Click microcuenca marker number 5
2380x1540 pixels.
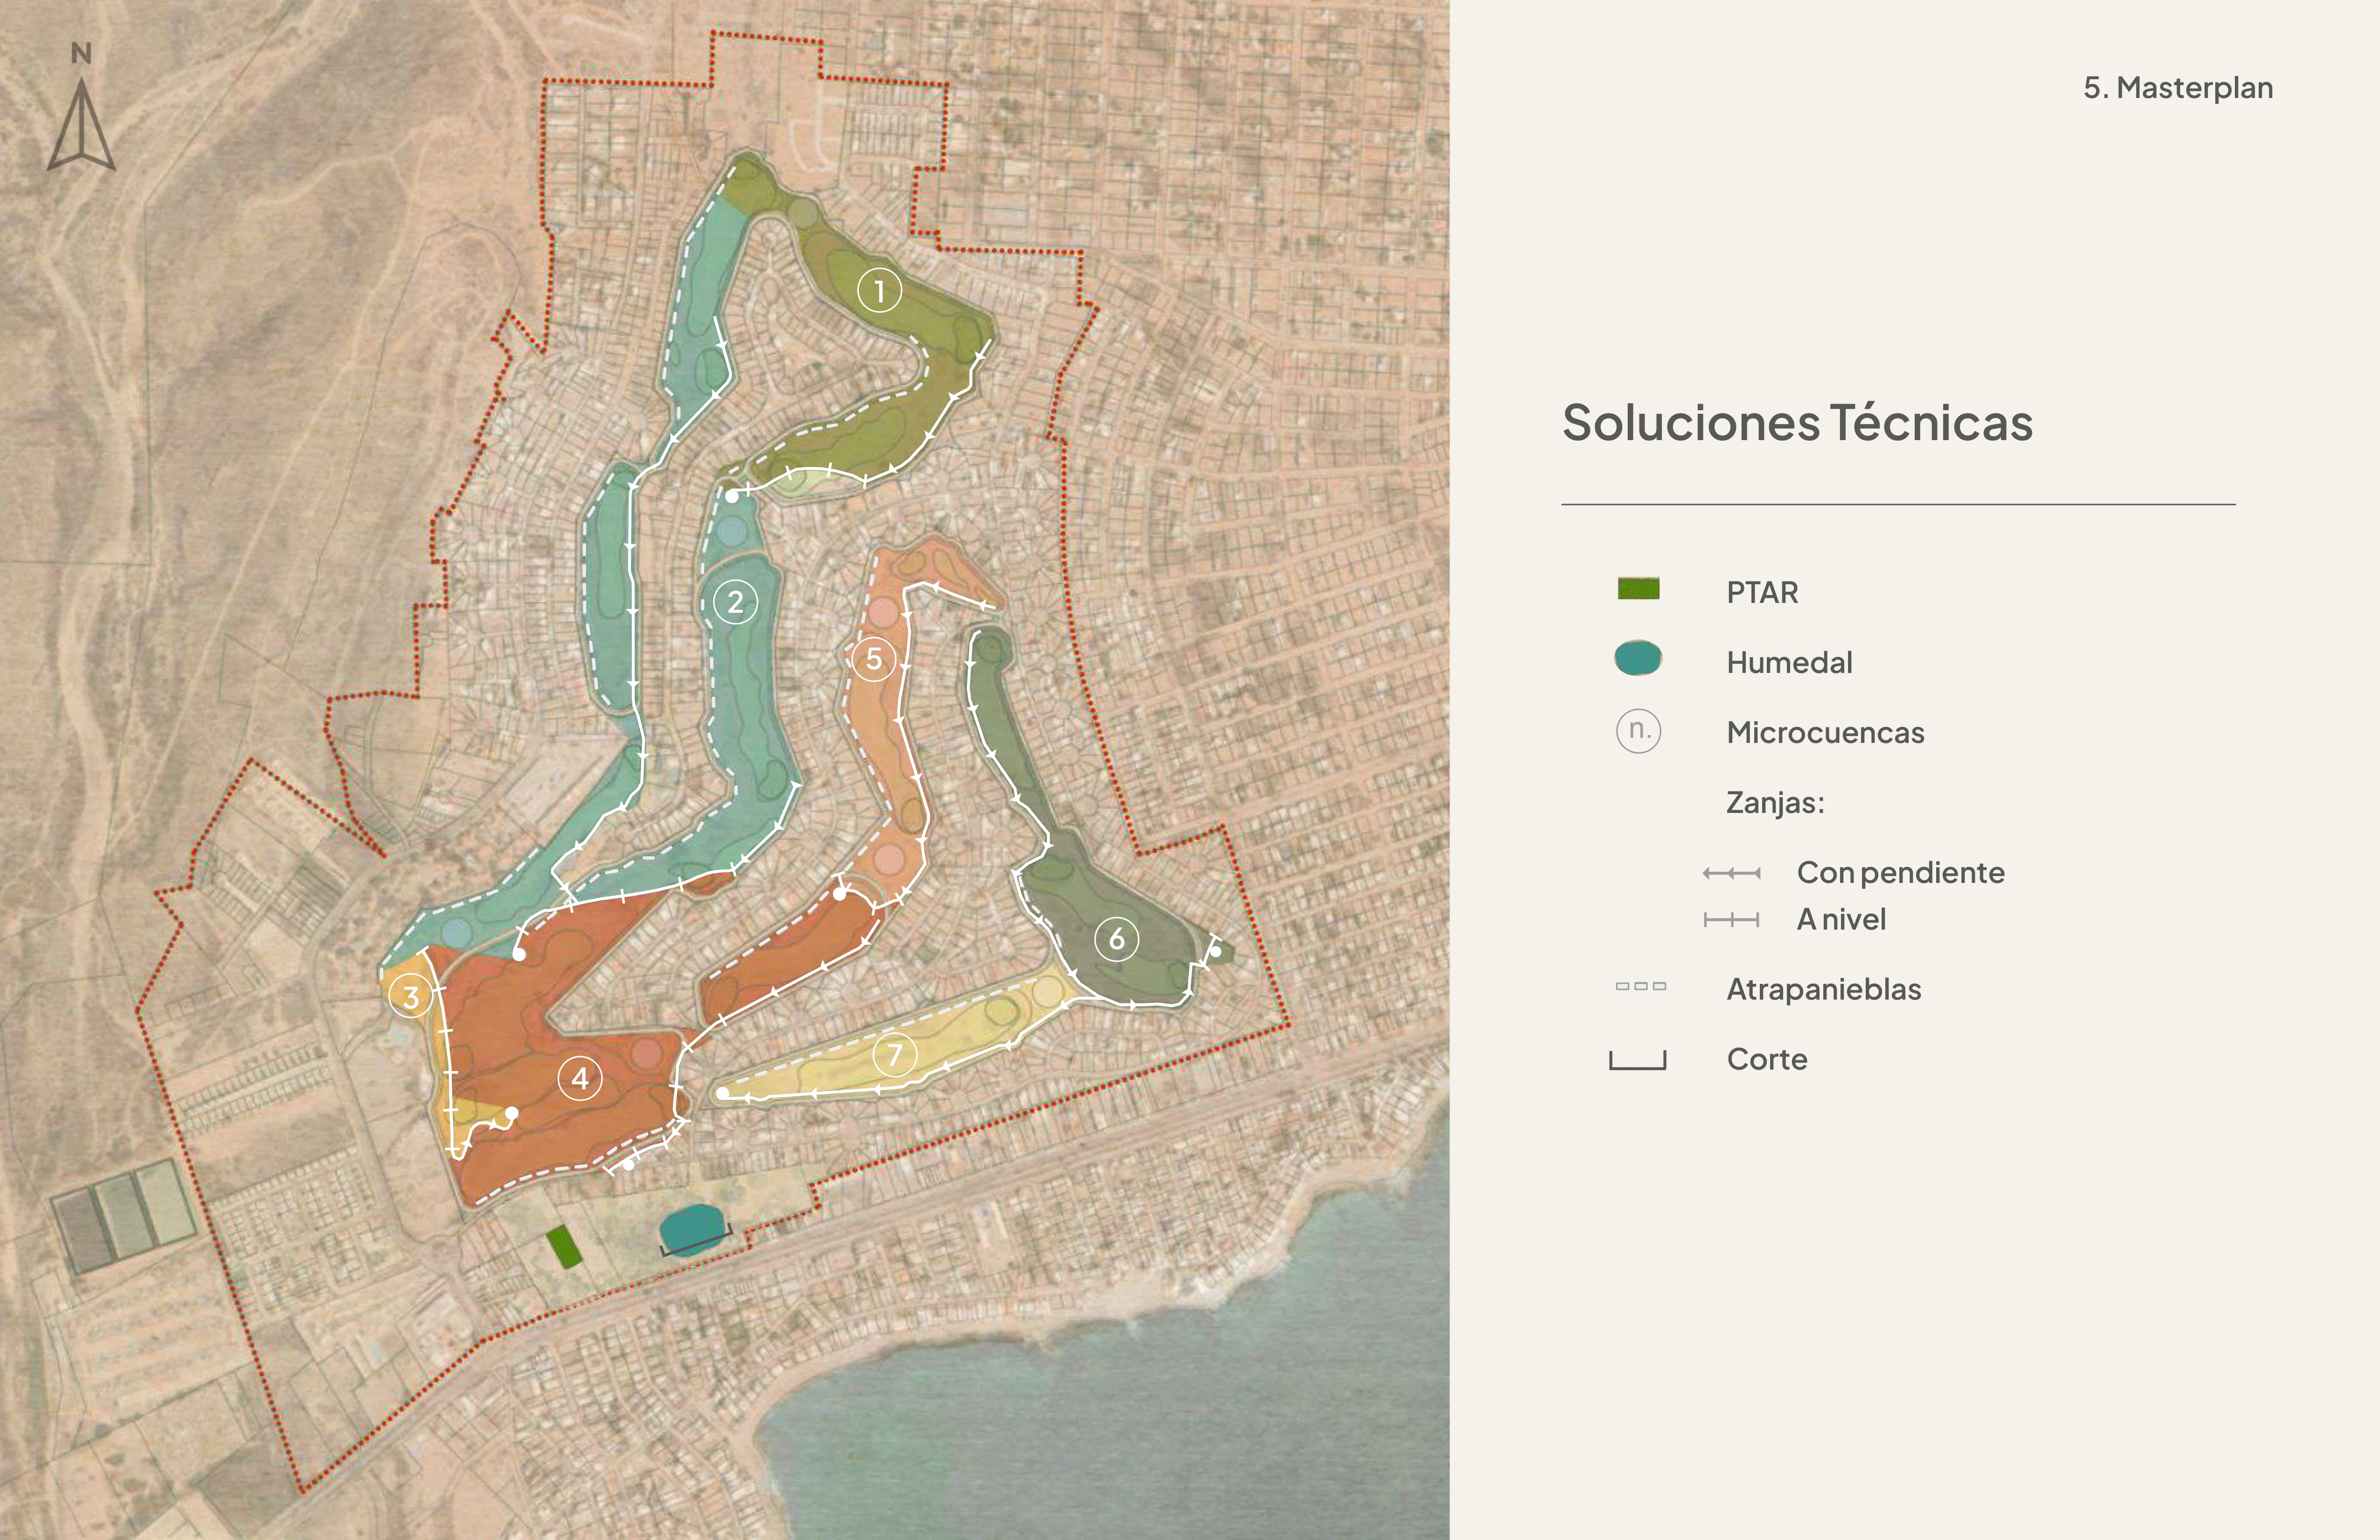tap(873, 659)
